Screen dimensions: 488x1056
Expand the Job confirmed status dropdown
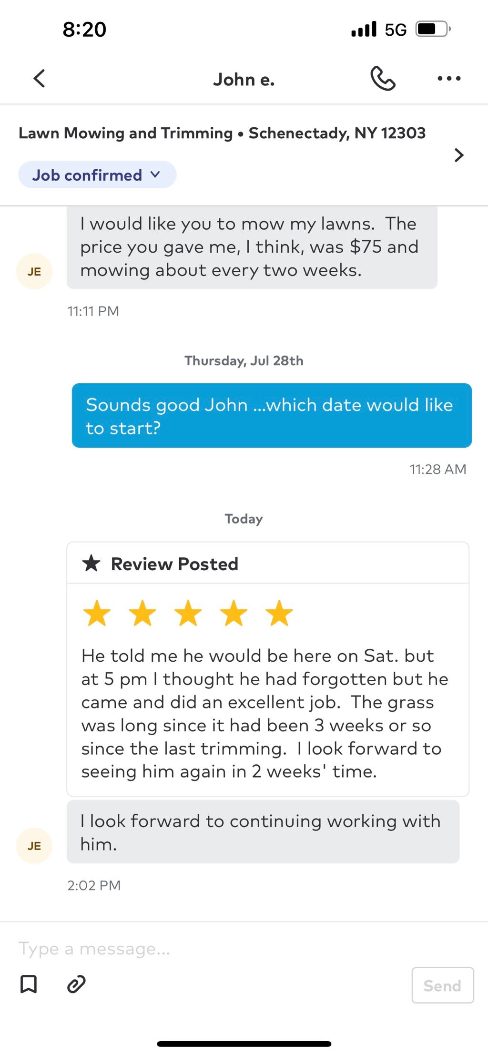pyautogui.click(x=97, y=175)
